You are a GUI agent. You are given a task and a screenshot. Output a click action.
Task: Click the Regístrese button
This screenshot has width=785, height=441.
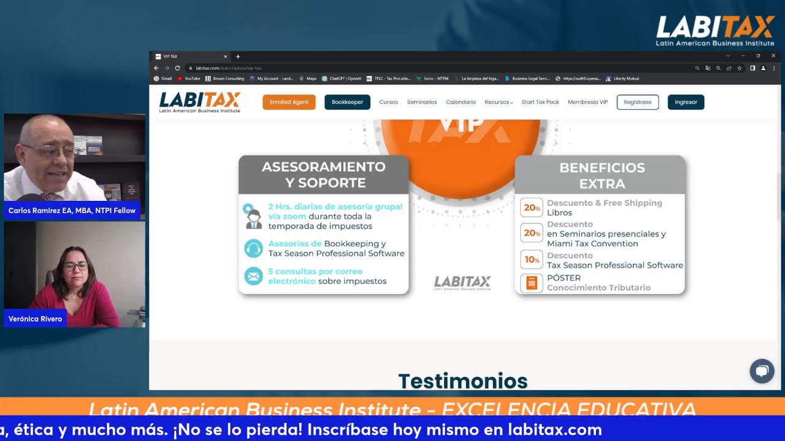click(x=638, y=102)
